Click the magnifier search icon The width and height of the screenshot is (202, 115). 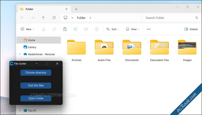pos(197,18)
